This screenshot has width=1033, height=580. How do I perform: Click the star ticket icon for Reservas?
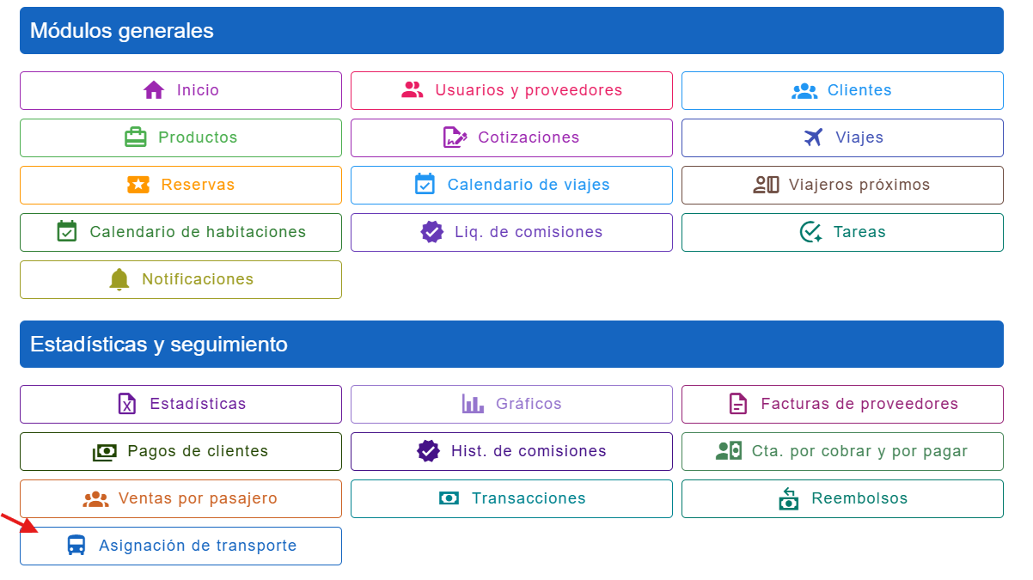tap(138, 185)
